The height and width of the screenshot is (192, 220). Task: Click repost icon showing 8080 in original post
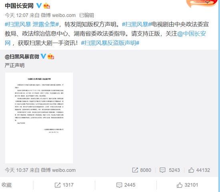click(135, 170)
